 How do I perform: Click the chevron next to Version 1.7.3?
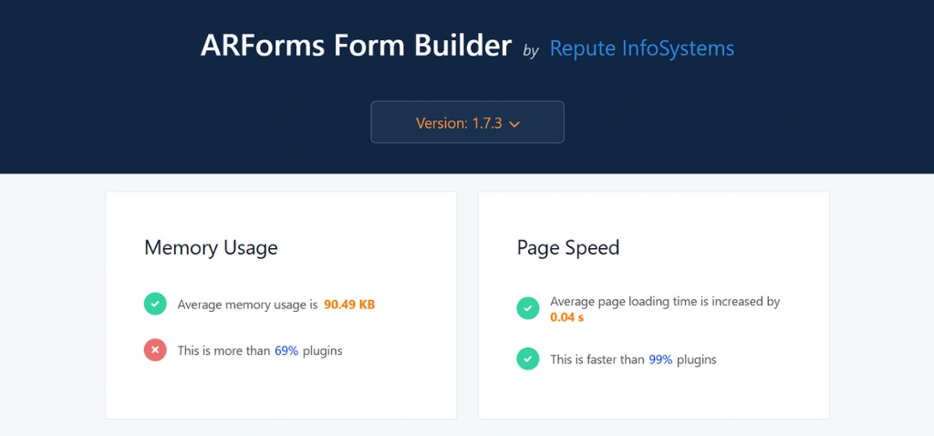click(514, 124)
